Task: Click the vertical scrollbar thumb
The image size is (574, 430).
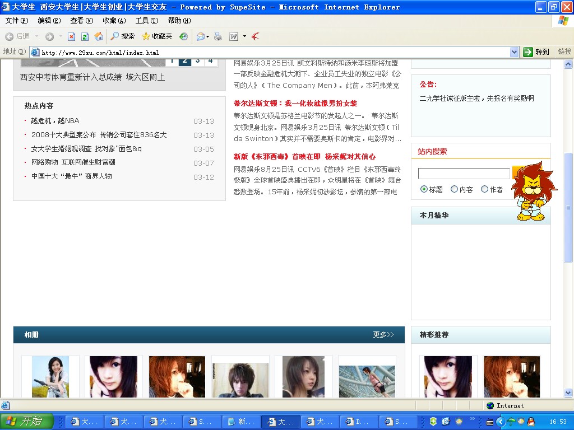Action: 568,207
